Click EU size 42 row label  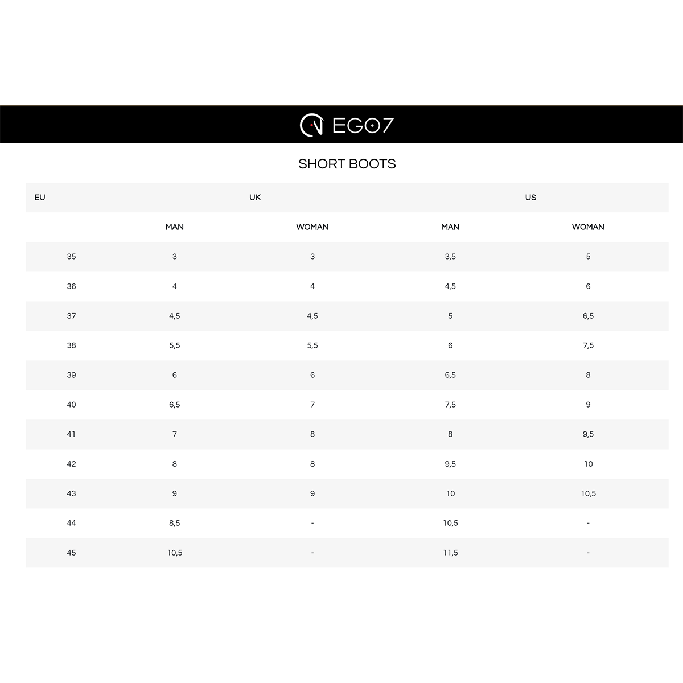(x=71, y=464)
